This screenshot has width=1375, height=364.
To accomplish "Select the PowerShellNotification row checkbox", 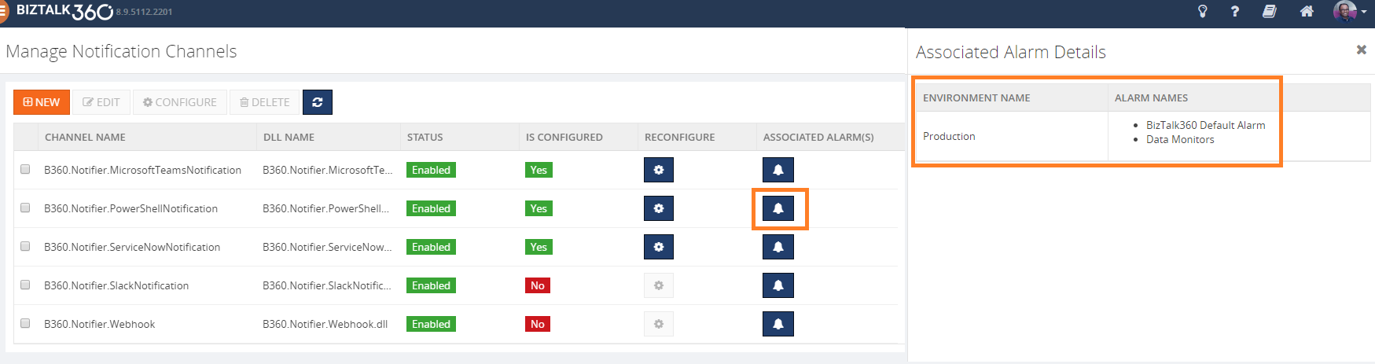I will point(25,208).
